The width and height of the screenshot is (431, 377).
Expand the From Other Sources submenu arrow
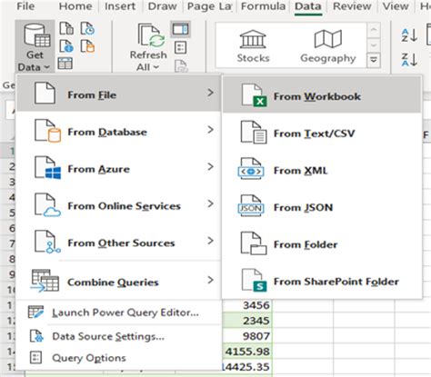click(x=211, y=241)
